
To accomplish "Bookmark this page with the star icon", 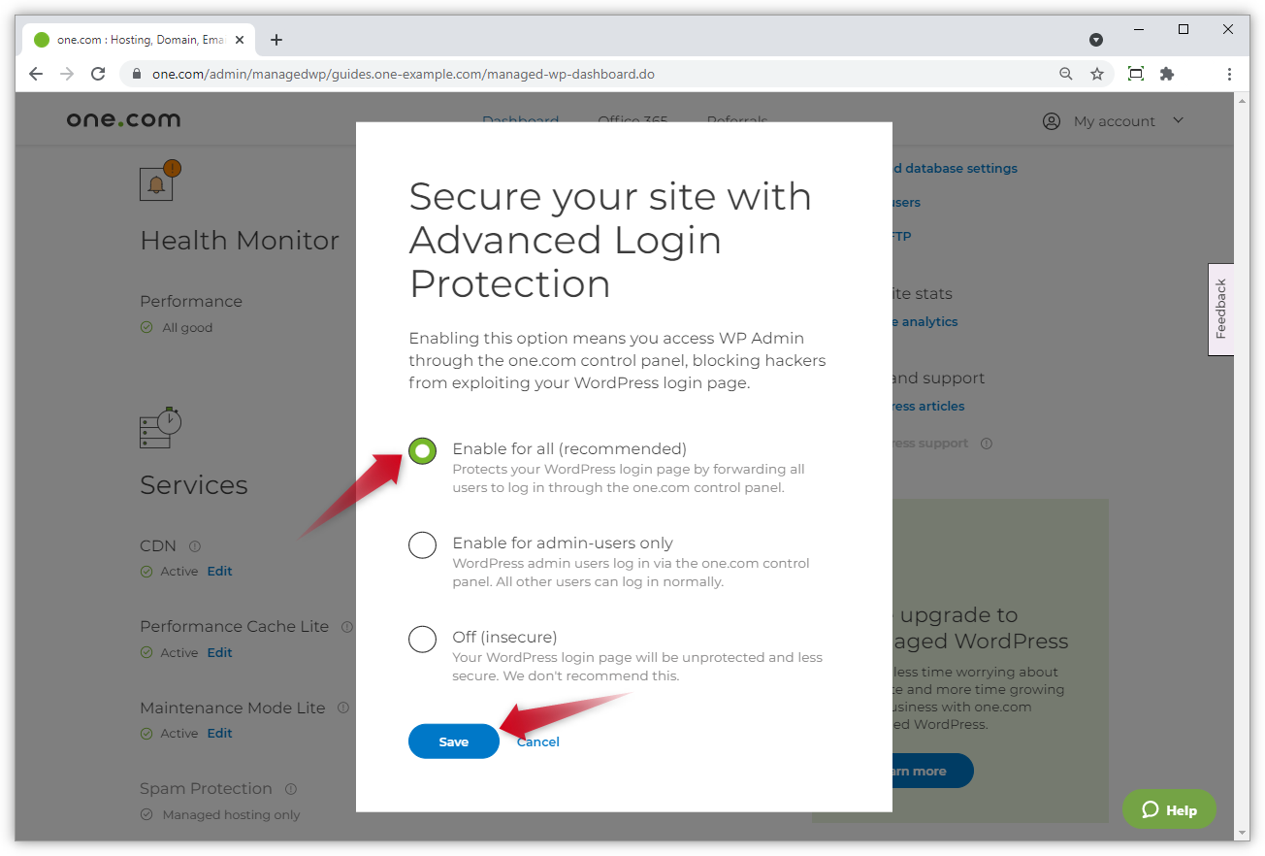I will (x=1097, y=74).
